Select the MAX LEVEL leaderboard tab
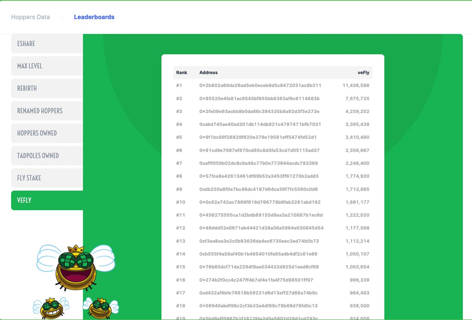This screenshot has height=320, width=472. 47,66
